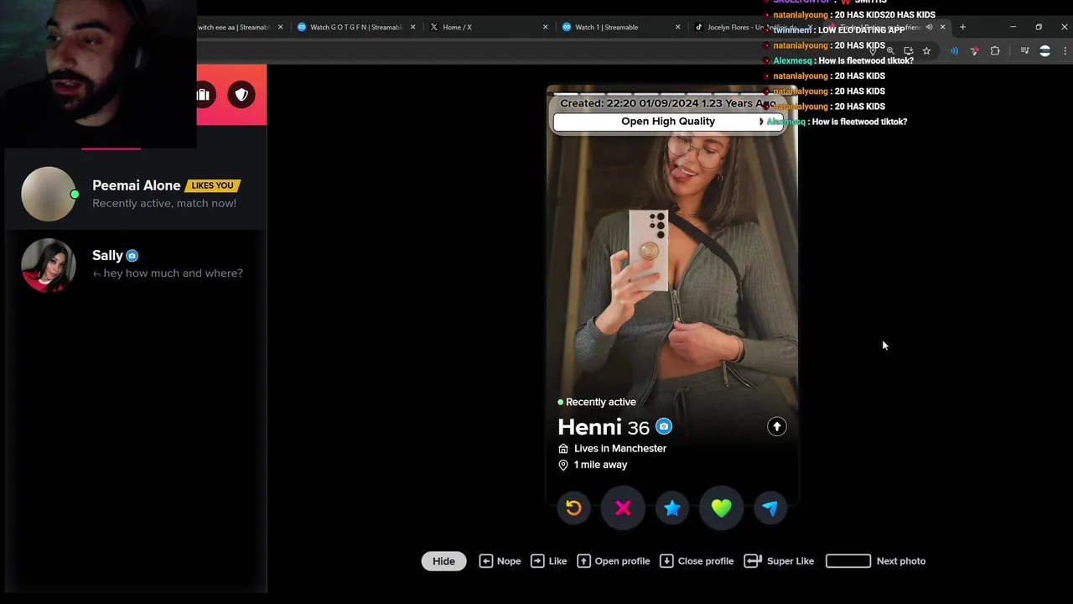1073x604 pixels.
Task: Close the 'witch eee aa' tab
Action: pyautogui.click(x=280, y=27)
